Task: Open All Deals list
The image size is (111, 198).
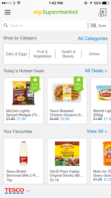Action: [96, 71]
